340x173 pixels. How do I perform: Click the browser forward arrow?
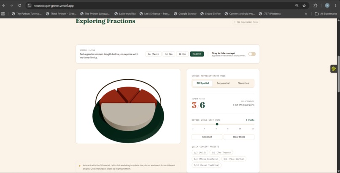click(x=11, y=5)
